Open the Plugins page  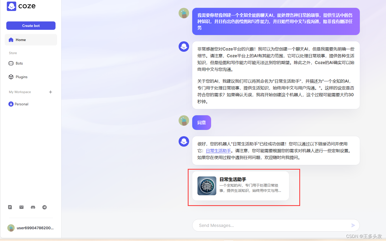coord(31,77)
